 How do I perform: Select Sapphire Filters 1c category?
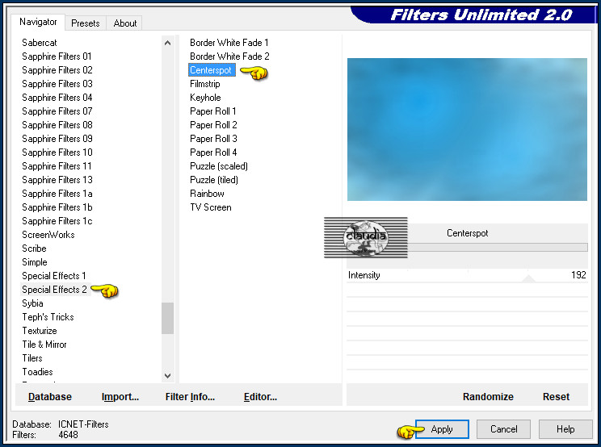click(x=57, y=222)
